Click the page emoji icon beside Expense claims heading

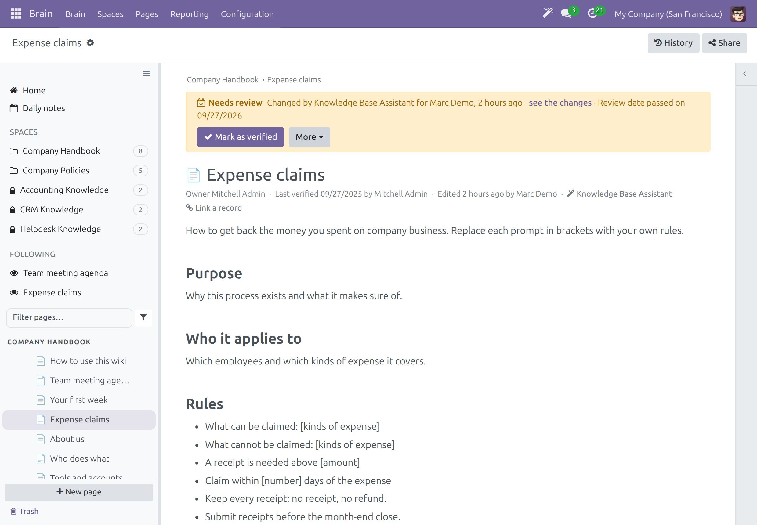(194, 175)
